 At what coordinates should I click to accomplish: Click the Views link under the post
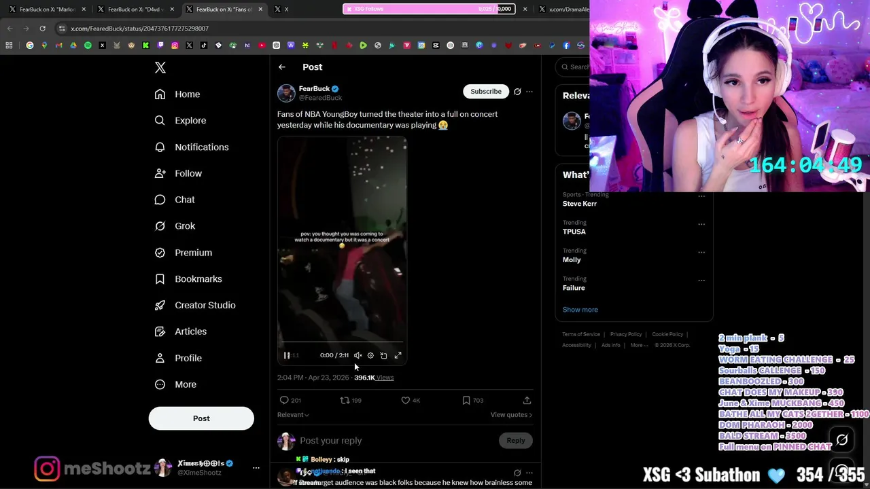tap(385, 378)
